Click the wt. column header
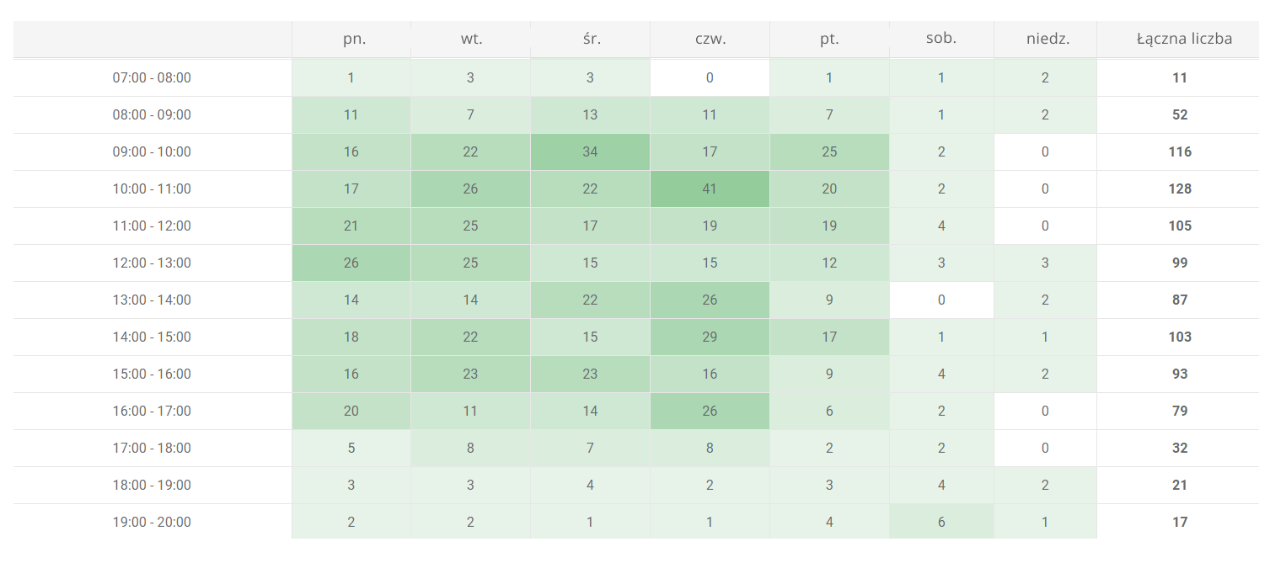Viewport: 1286px width, 563px height. (x=471, y=39)
